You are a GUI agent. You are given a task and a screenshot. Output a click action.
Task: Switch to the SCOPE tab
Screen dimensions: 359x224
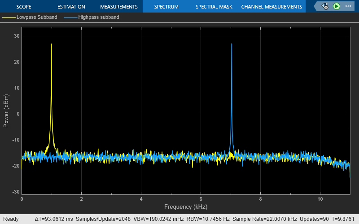(x=24, y=7)
